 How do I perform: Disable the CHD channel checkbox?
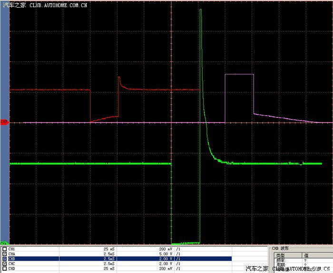tap(4, 268)
